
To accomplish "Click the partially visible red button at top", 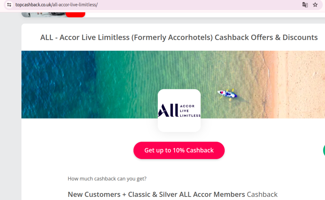I will [x=75, y=15].
